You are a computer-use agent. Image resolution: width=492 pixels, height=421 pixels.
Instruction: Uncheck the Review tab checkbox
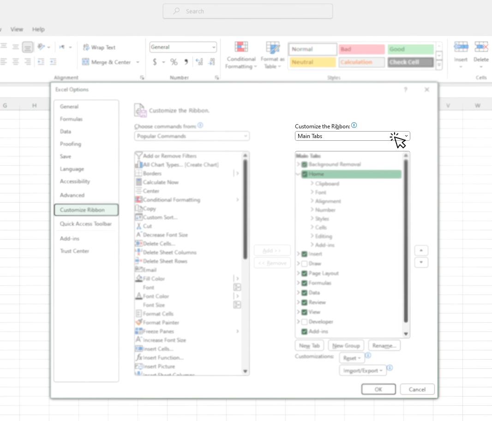point(304,303)
